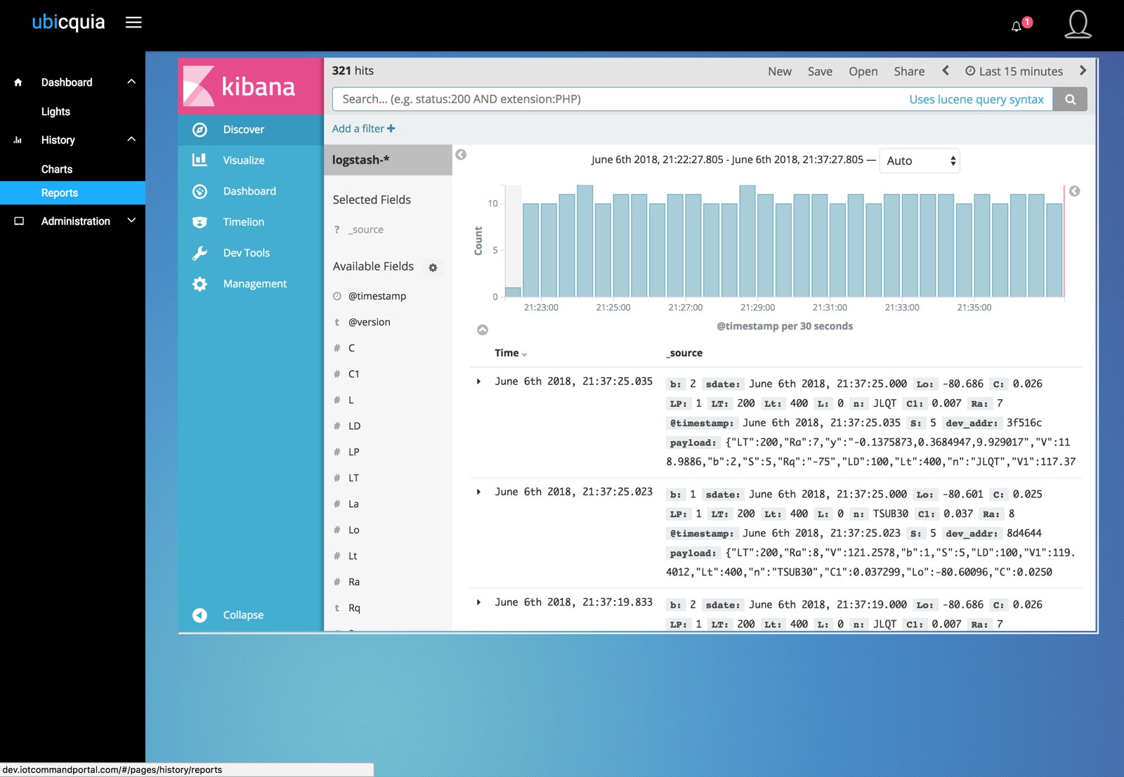Move time range forward
The image size is (1124, 777).
[1083, 70]
